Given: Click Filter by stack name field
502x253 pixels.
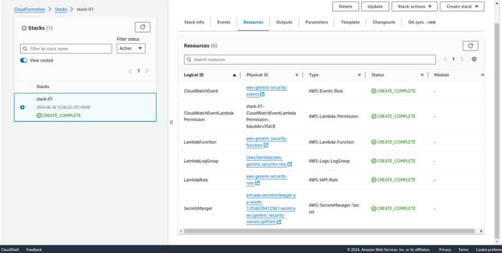Looking at the screenshot, I should click(x=66, y=48).
